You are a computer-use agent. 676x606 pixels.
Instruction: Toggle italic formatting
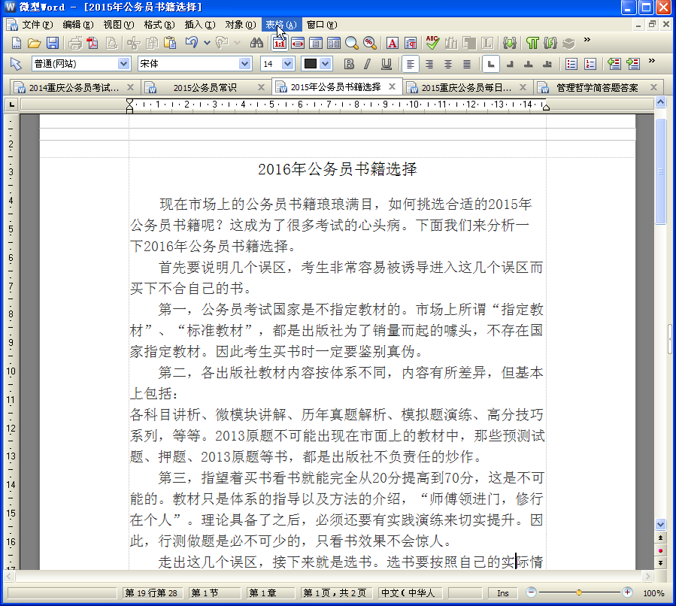(x=367, y=64)
